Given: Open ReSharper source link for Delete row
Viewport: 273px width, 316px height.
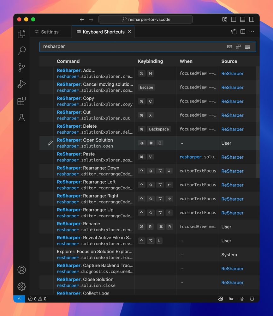Looking at the screenshot, I should pos(232,129).
